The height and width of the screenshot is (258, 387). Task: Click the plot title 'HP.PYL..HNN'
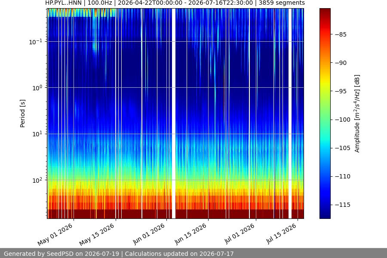coord(64,3)
